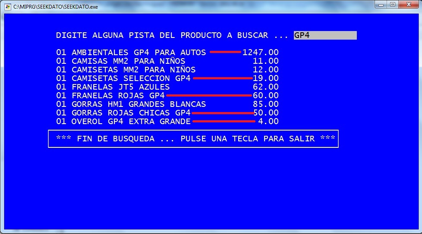Click the prompt DIGITE ALGUNA PISTA DEL PRODUCTO
Viewport: 422px width, 234px height.
point(172,35)
